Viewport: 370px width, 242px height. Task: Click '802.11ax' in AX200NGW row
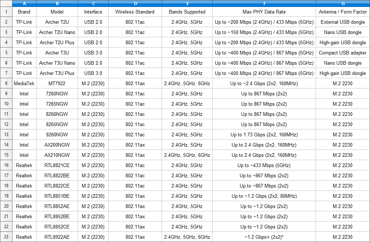pos(135,145)
